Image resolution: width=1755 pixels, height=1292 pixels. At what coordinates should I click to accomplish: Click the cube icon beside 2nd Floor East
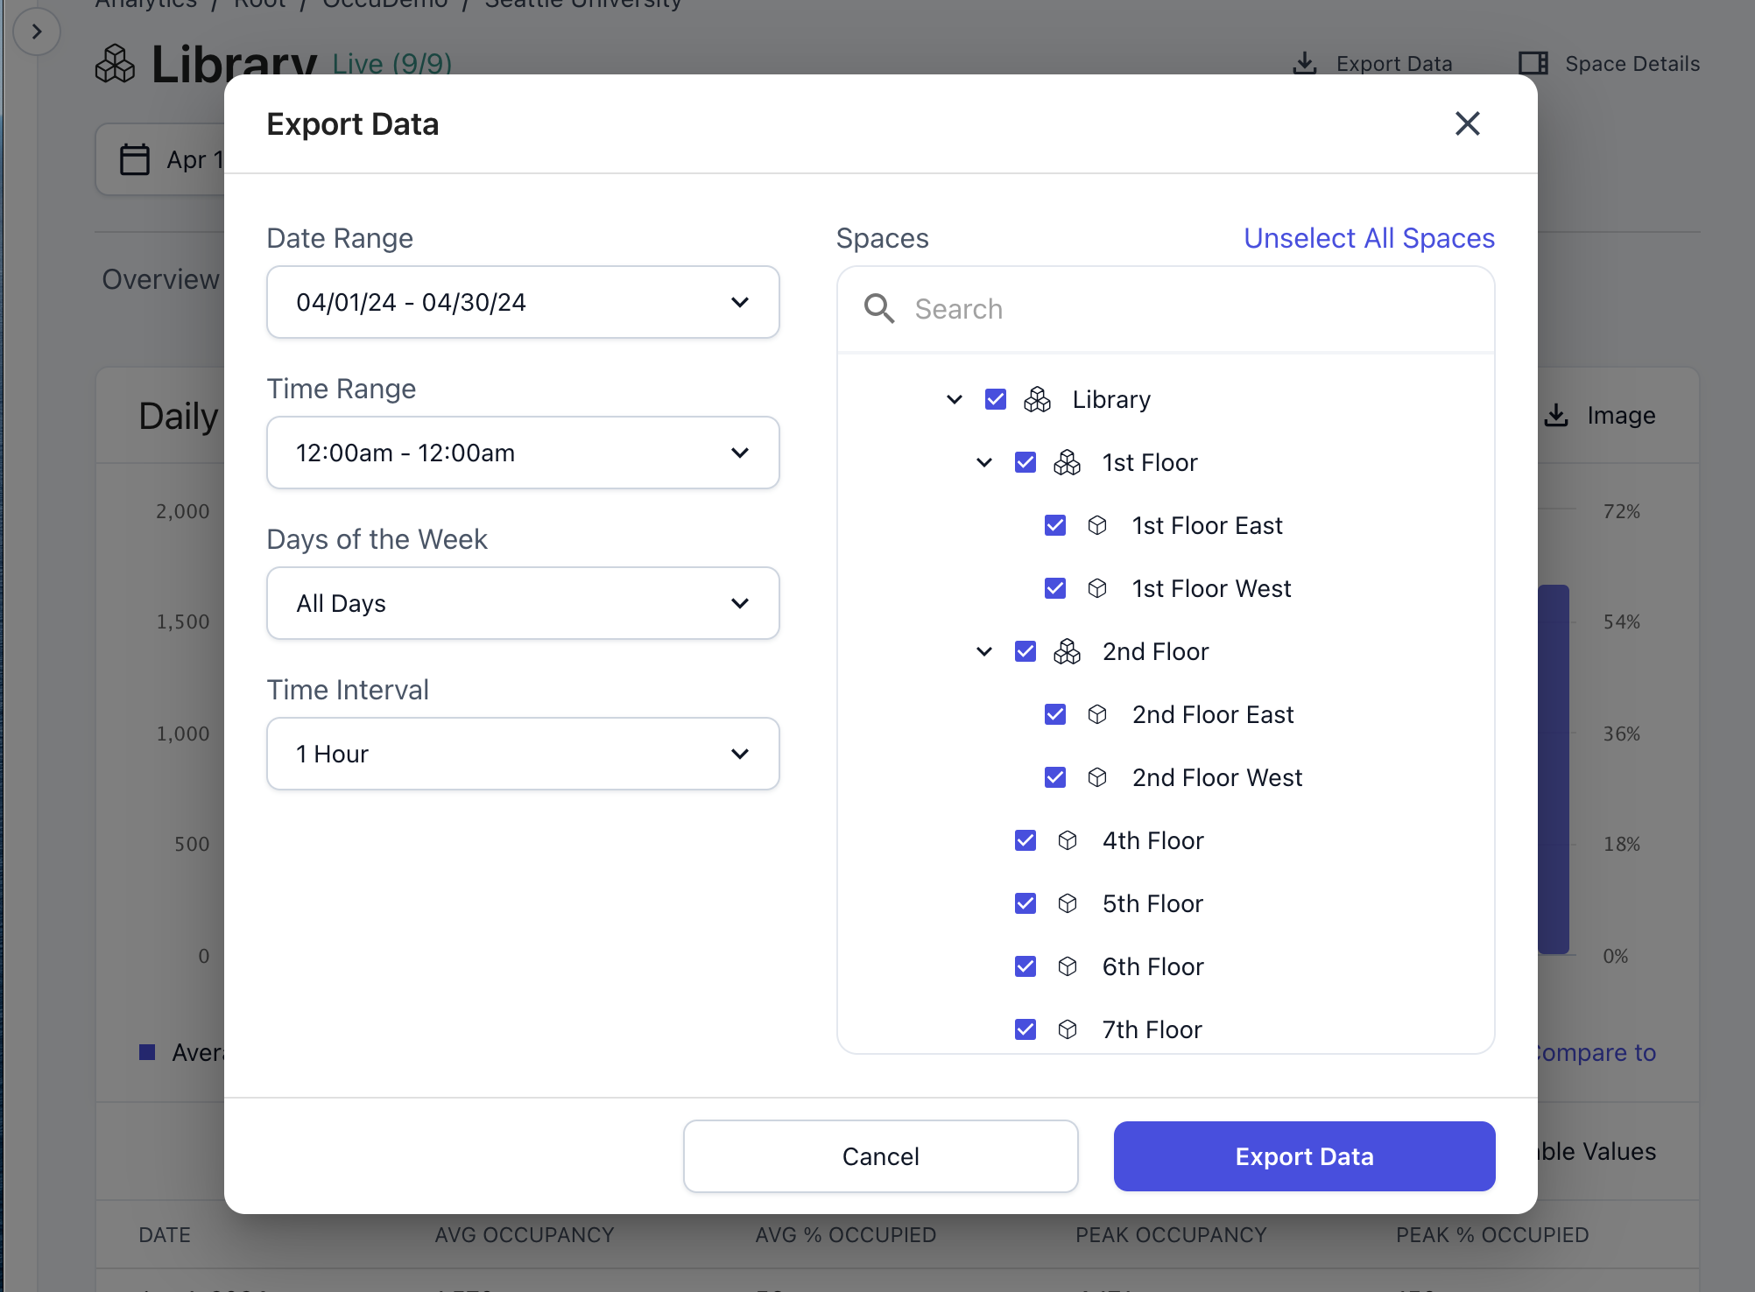click(x=1096, y=715)
